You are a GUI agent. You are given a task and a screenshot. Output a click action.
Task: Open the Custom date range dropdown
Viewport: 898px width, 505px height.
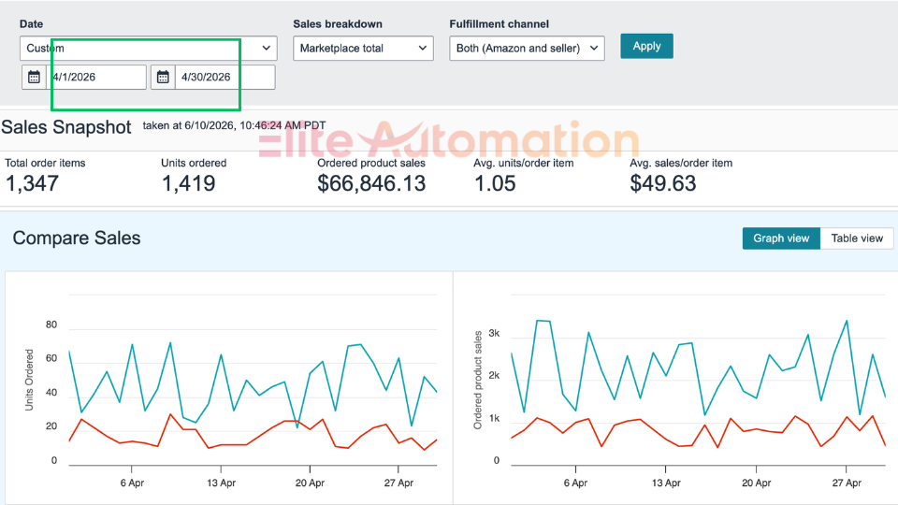click(x=149, y=48)
